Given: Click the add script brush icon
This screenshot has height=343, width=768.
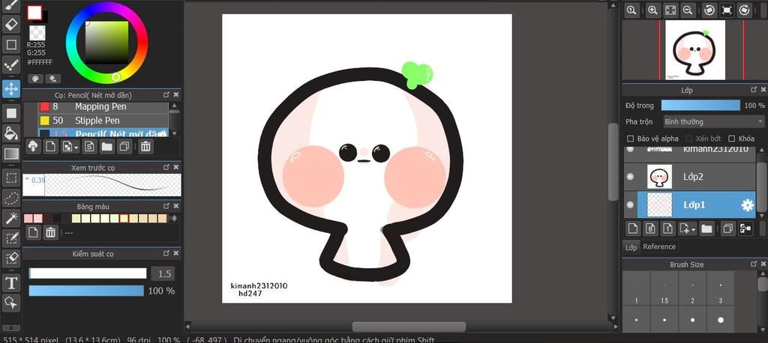Looking at the screenshot, I should (x=90, y=146).
